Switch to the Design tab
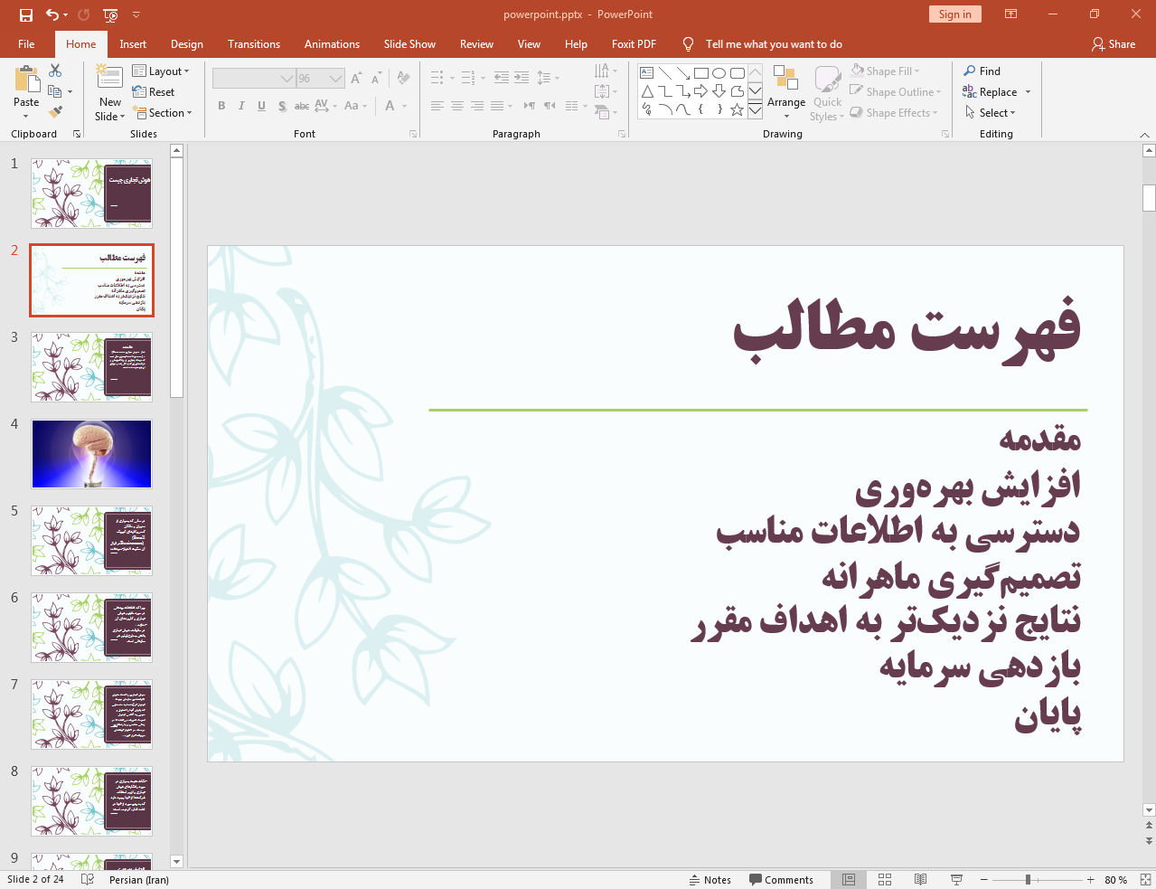The image size is (1156, 889). (x=186, y=44)
